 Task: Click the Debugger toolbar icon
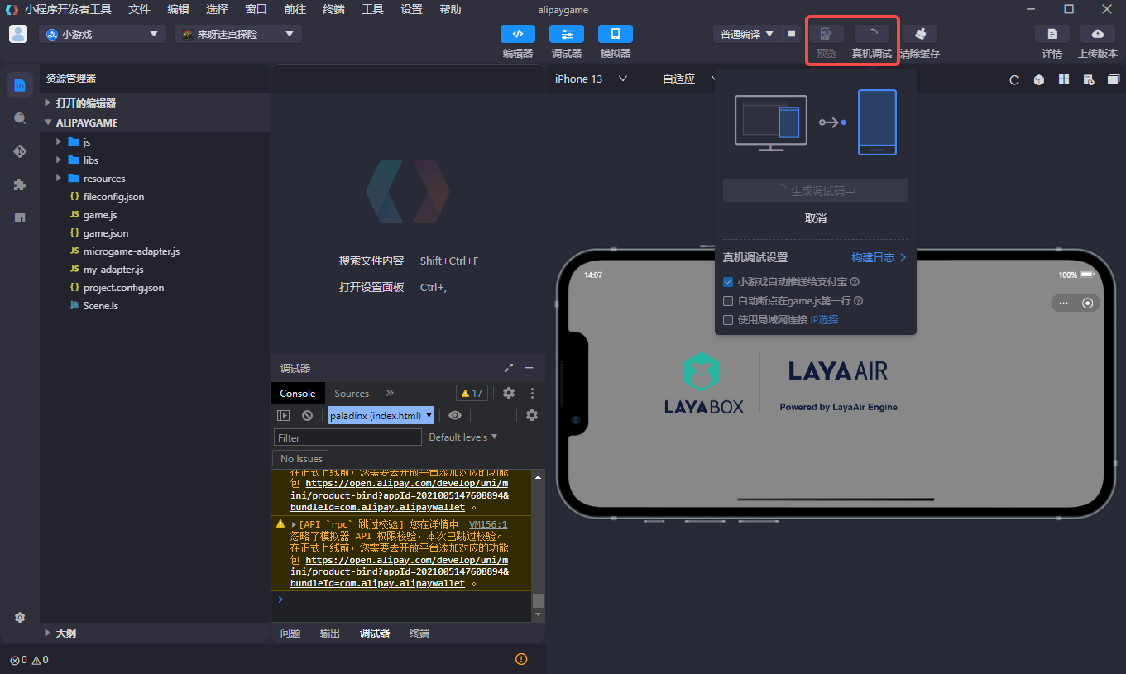pos(566,34)
